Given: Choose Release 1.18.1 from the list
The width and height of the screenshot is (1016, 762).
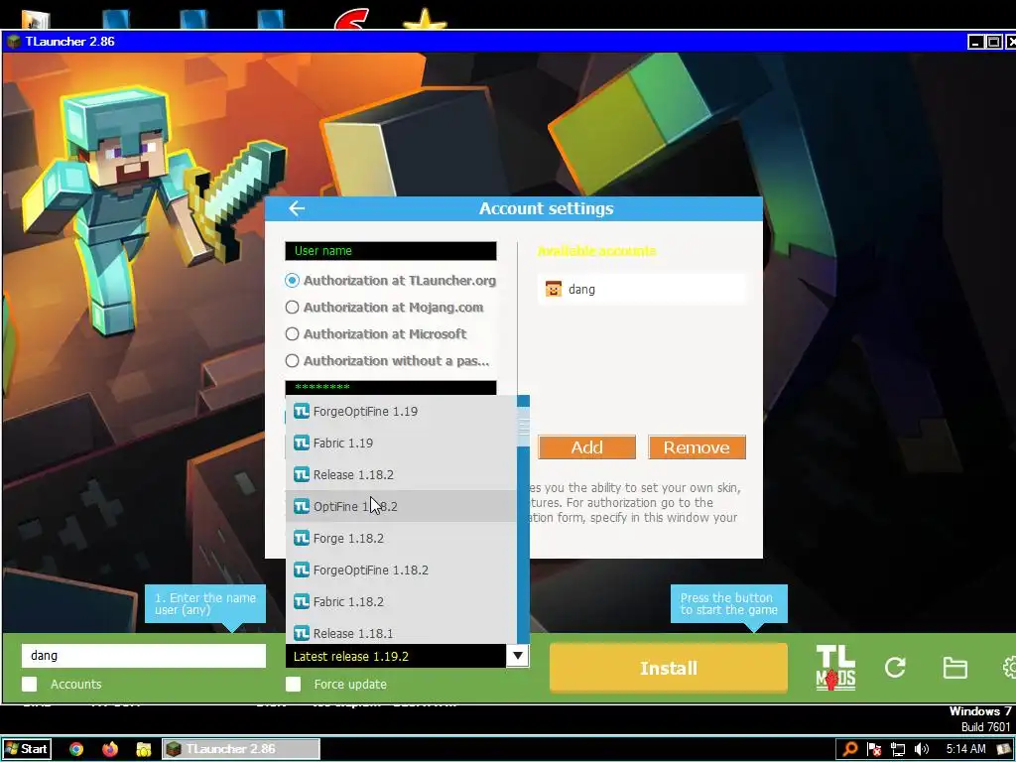Looking at the screenshot, I should click(401, 632).
